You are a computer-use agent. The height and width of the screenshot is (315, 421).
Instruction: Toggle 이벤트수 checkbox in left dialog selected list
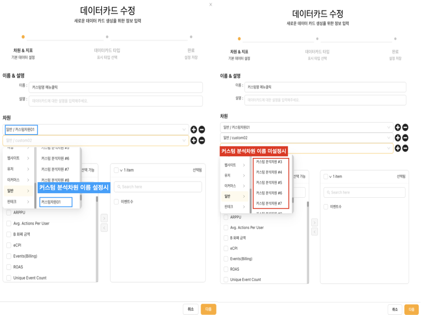(117, 202)
